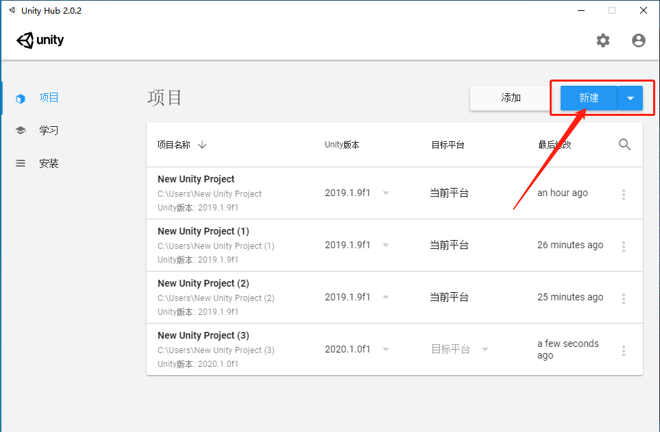This screenshot has height=432, width=660.
Task: Click the Unity版本 column header
Action: 342,145
